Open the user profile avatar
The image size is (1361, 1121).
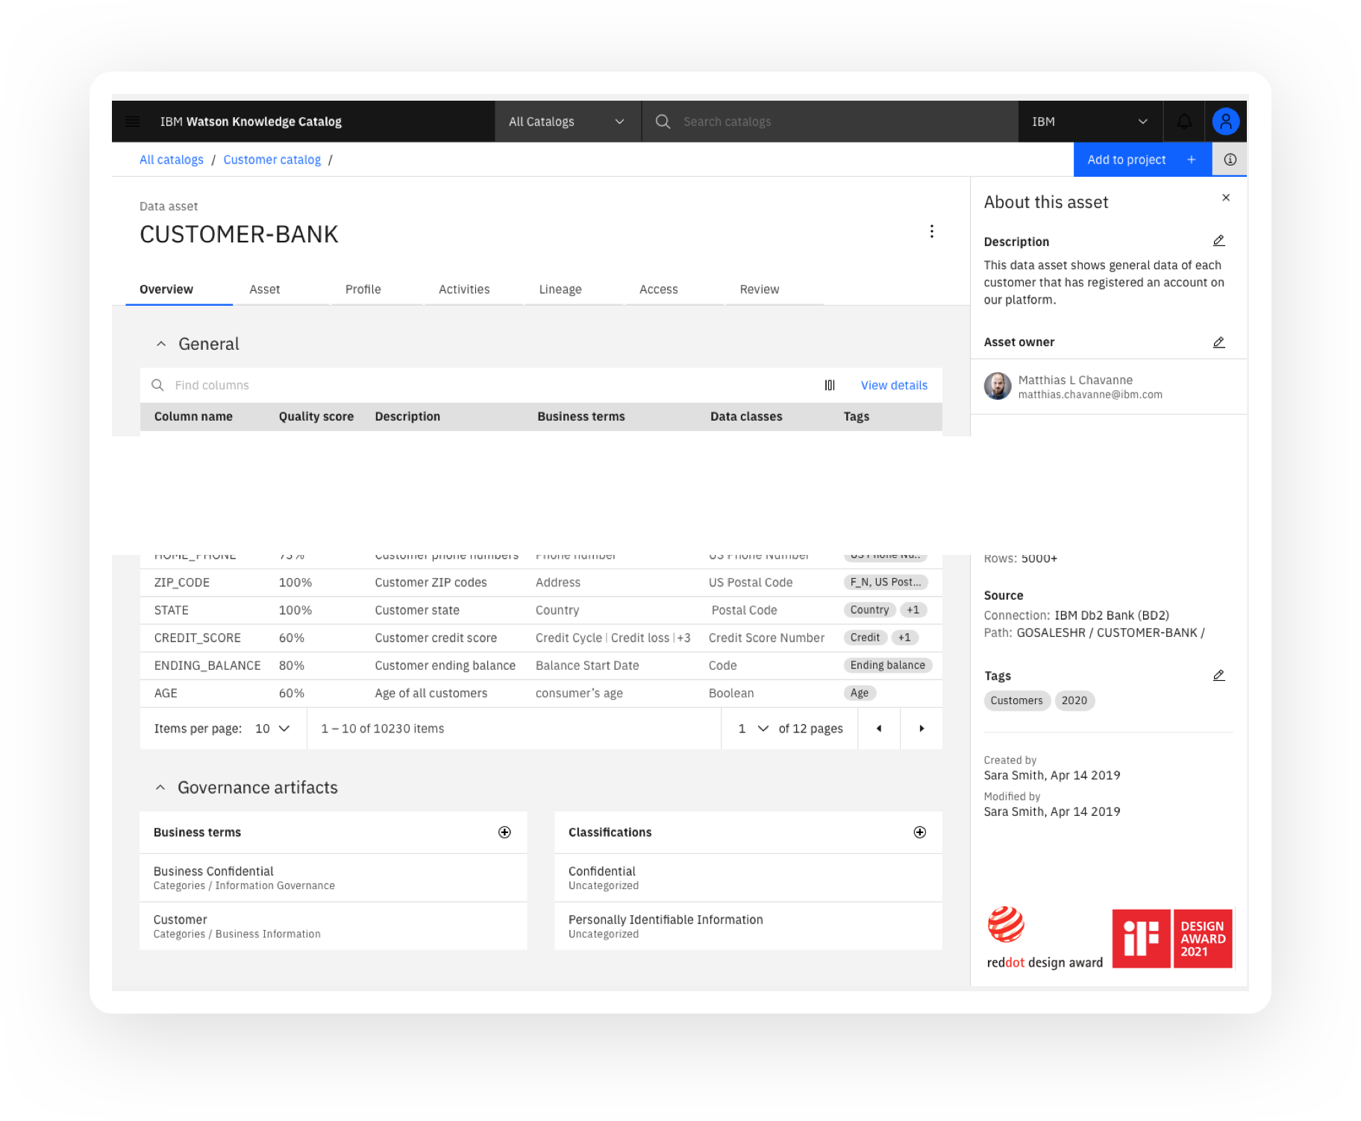1225,122
